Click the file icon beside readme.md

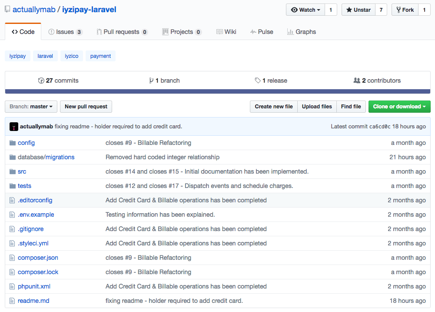click(13, 301)
